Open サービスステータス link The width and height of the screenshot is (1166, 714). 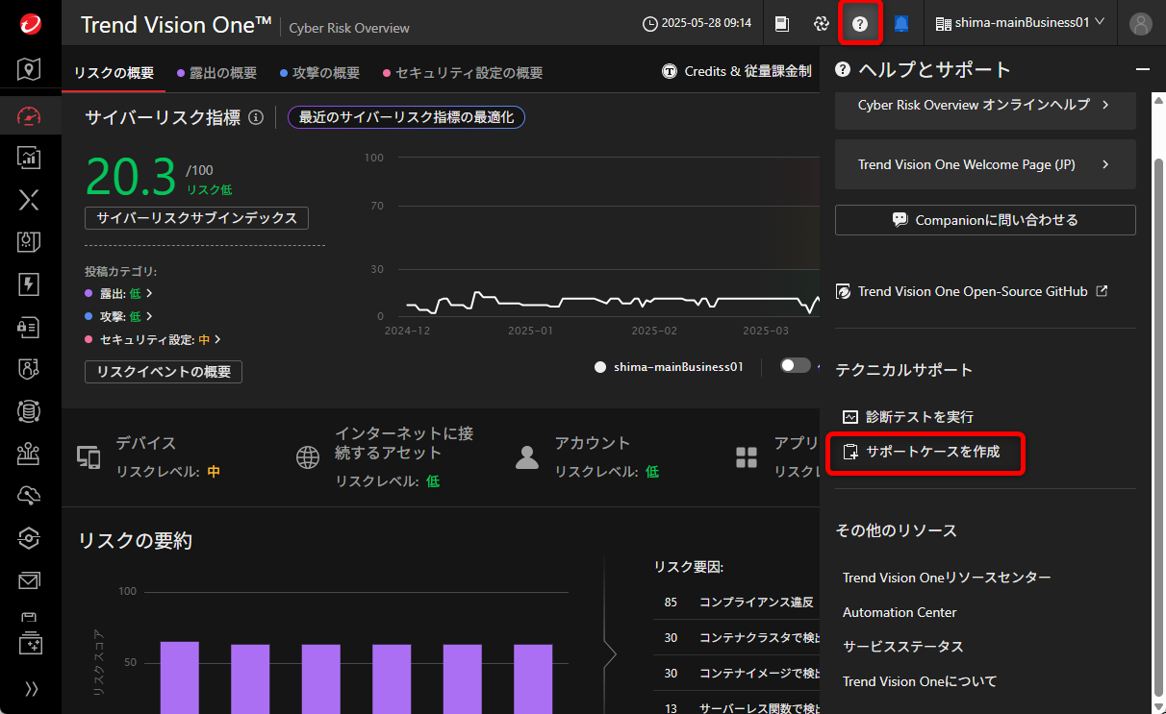(x=902, y=647)
